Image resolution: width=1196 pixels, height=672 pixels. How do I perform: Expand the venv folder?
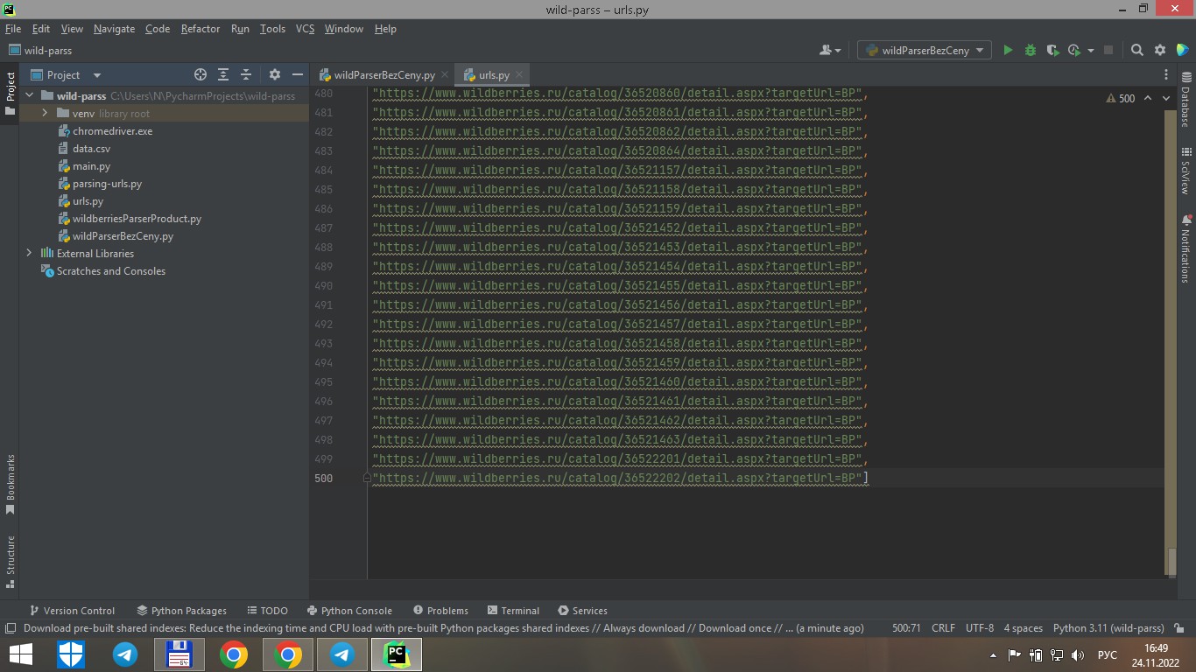point(45,114)
